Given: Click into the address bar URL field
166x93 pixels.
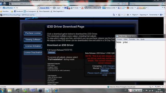Looking at the screenshot, I should pos(64,4).
